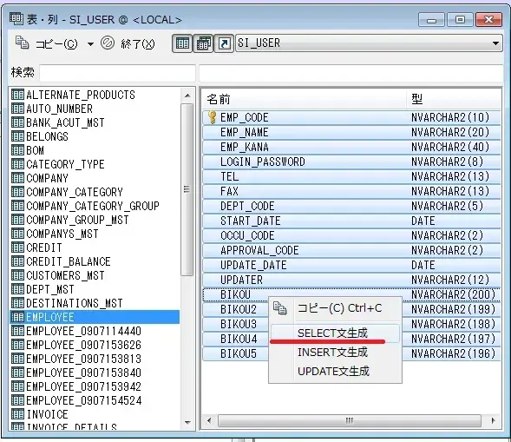
Task: Click the column list horizontal scrollbar thumb
Action: (x=350, y=420)
